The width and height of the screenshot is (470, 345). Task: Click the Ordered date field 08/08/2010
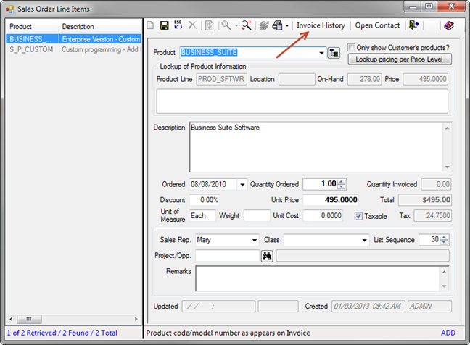(213, 185)
